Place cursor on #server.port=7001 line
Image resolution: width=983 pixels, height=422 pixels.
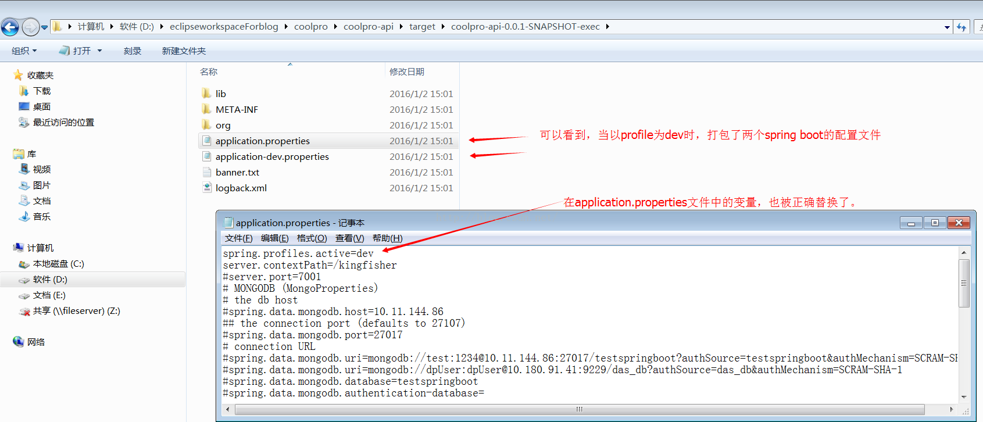tap(271, 277)
